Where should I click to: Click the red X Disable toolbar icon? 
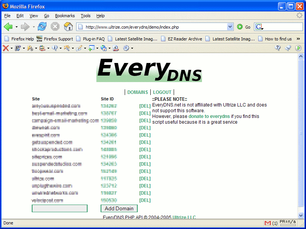(6, 48)
